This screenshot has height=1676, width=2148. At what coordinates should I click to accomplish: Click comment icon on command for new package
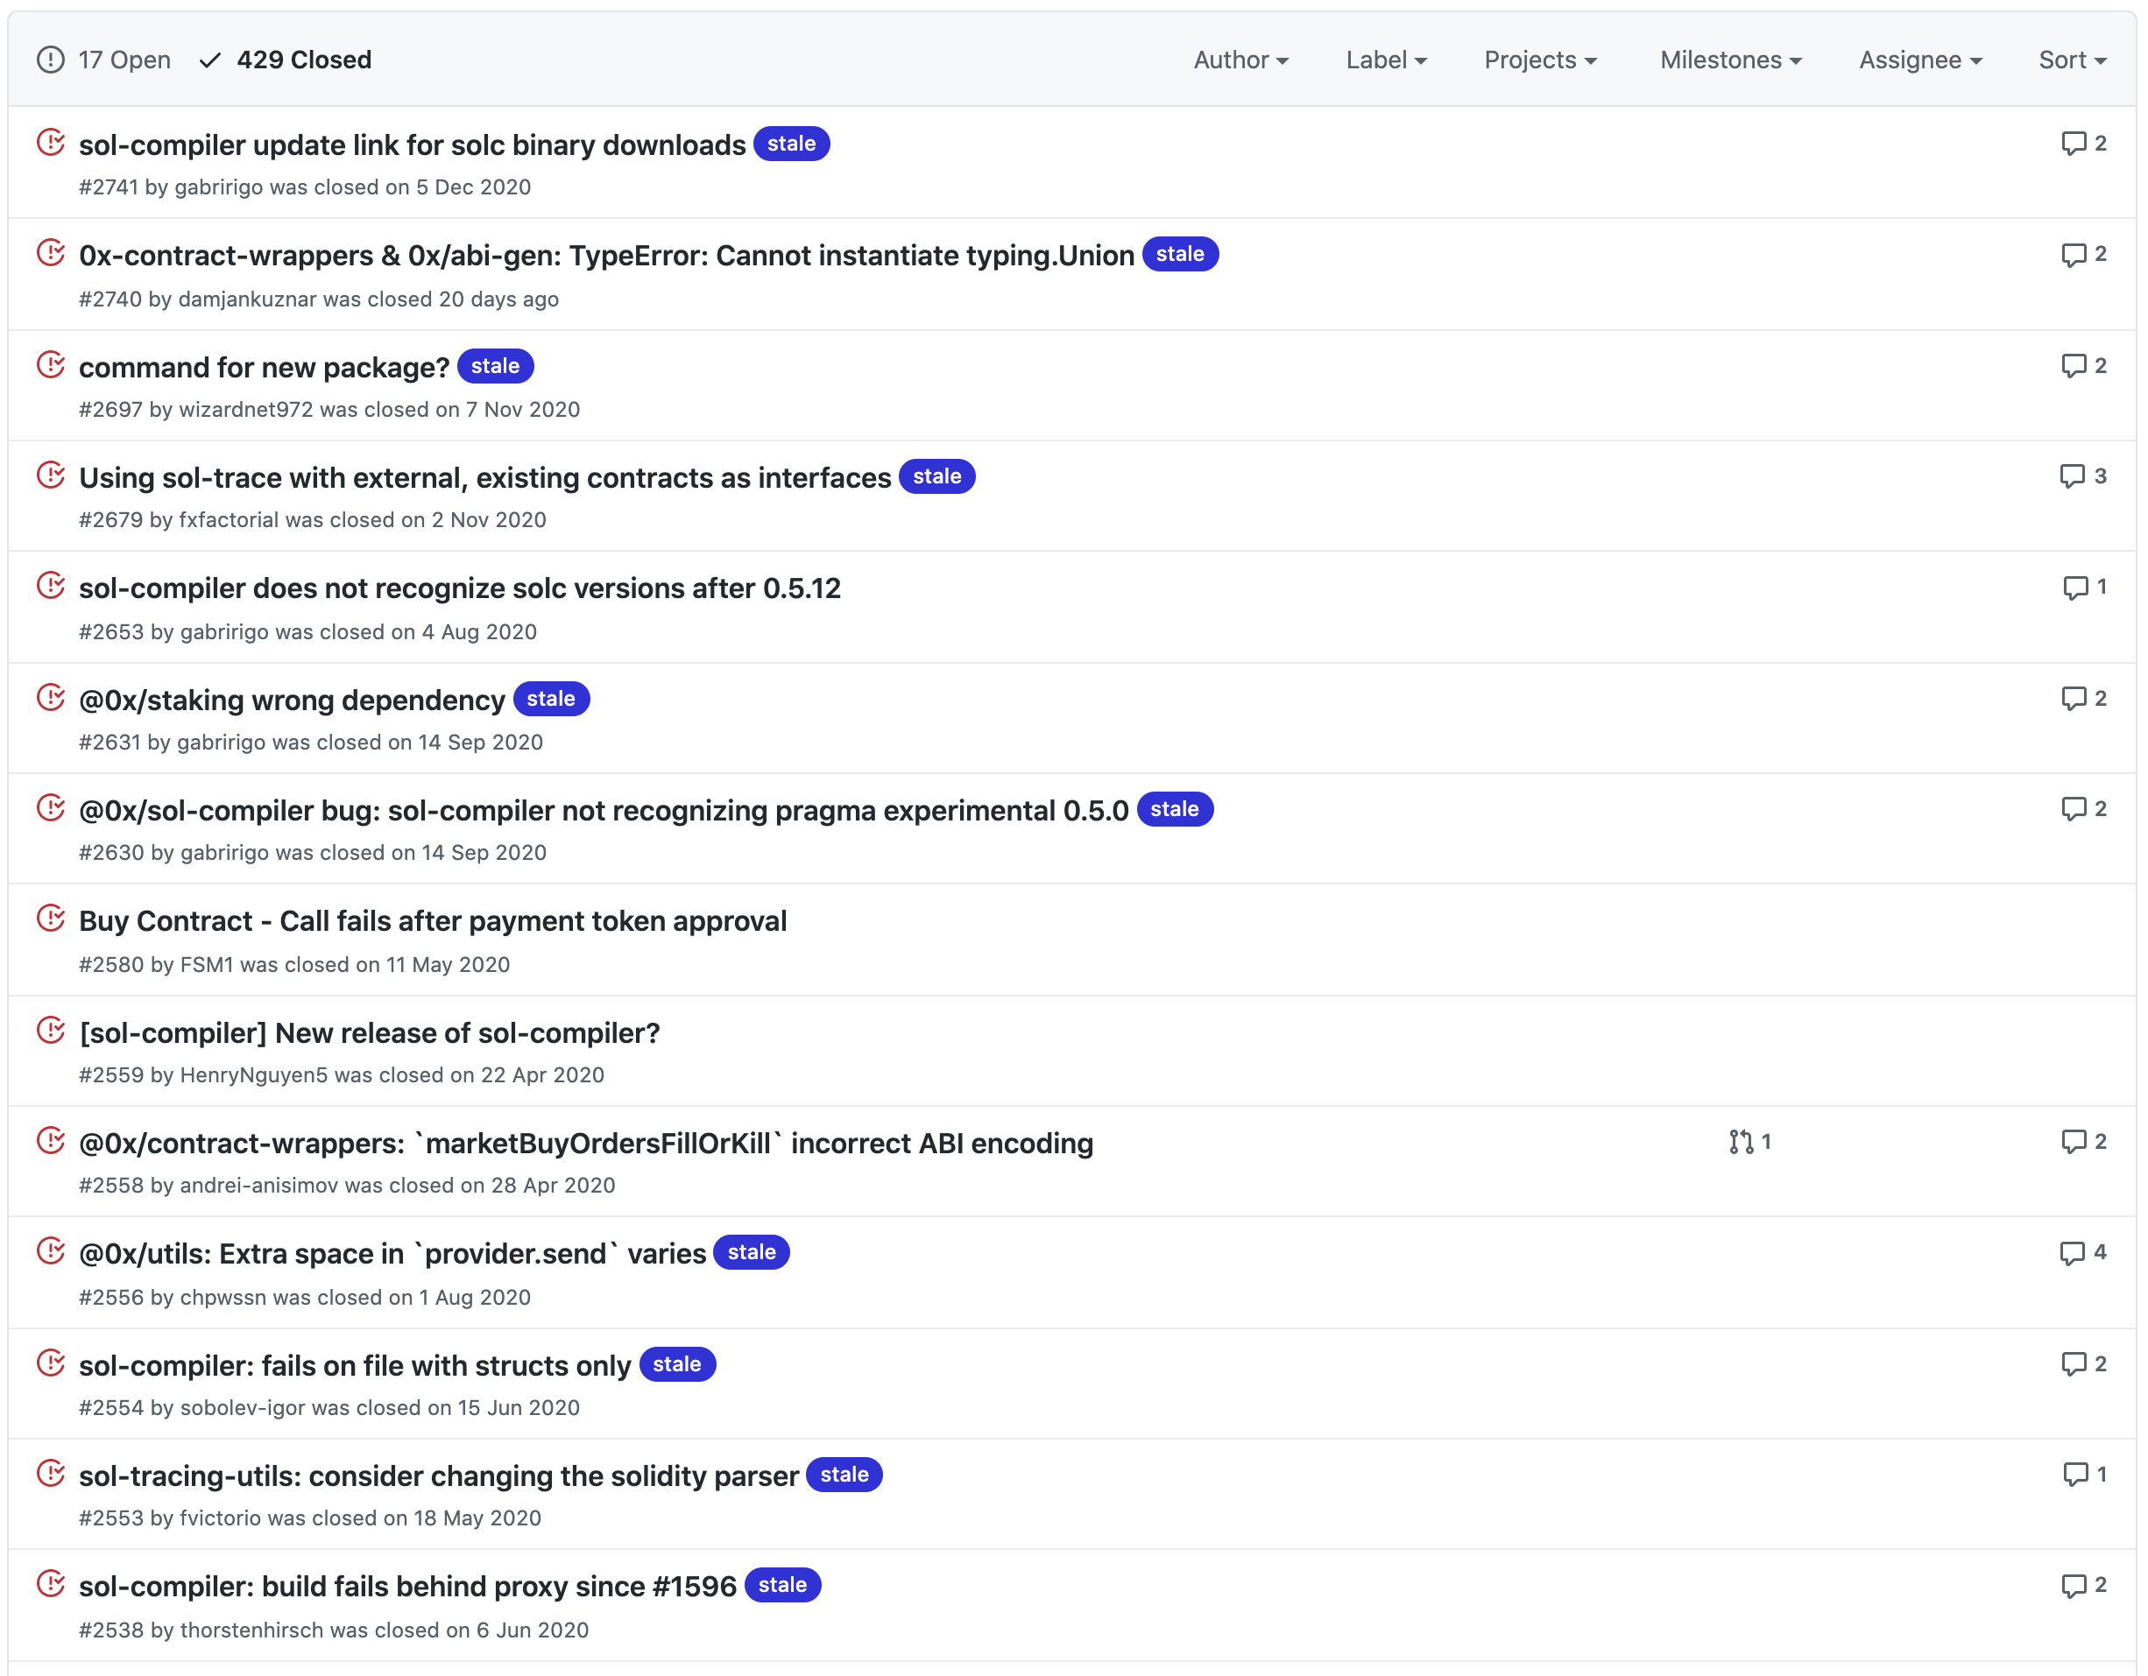[x=2074, y=366]
